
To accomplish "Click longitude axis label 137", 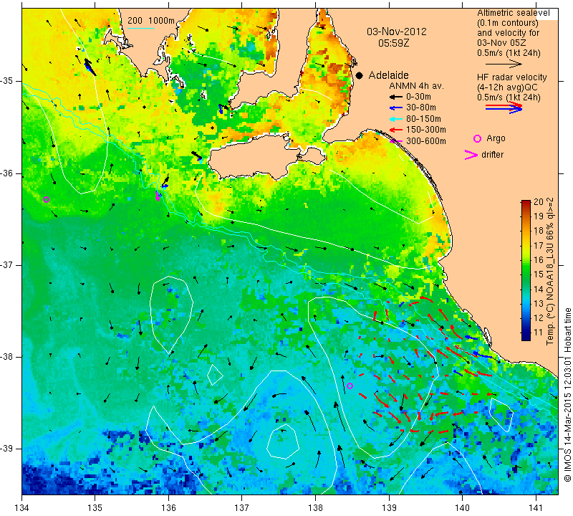I will point(242,508).
